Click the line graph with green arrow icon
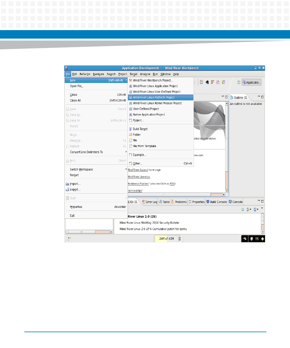The height and width of the screenshot is (348, 290). 224,82
